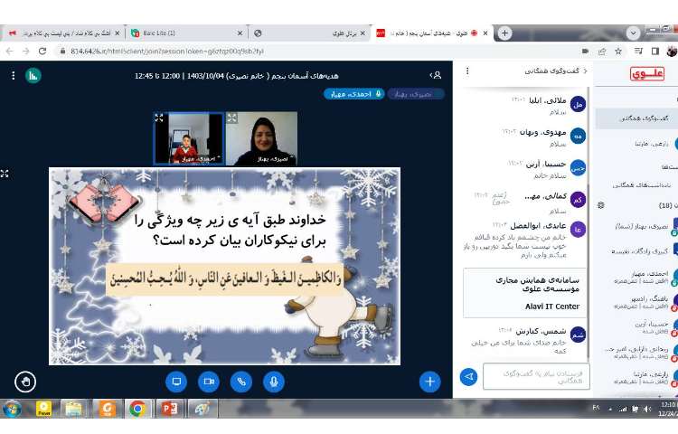678x434 pixels.
Task: Fullscreen the teacher's webcam video
Action: [232, 118]
